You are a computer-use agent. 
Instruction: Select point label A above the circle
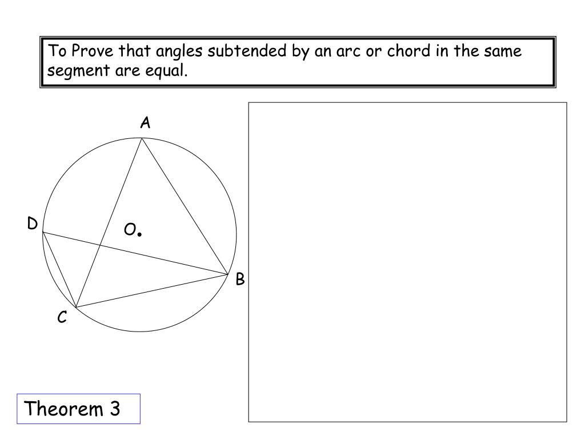(x=145, y=122)
